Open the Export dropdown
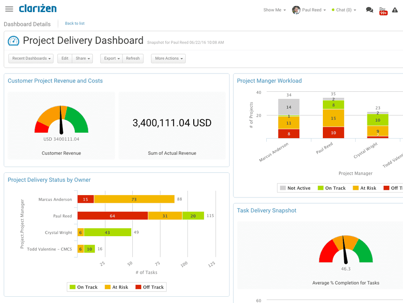The height and width of the screenshot is (303, 403). click(x=111, y=58)
